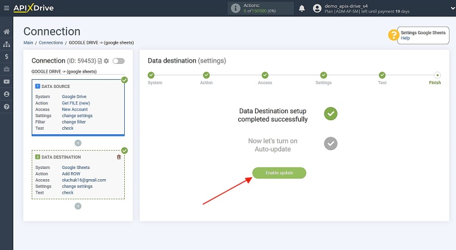
Task: Go to the Action step
Action: click(x=206, y=75)
